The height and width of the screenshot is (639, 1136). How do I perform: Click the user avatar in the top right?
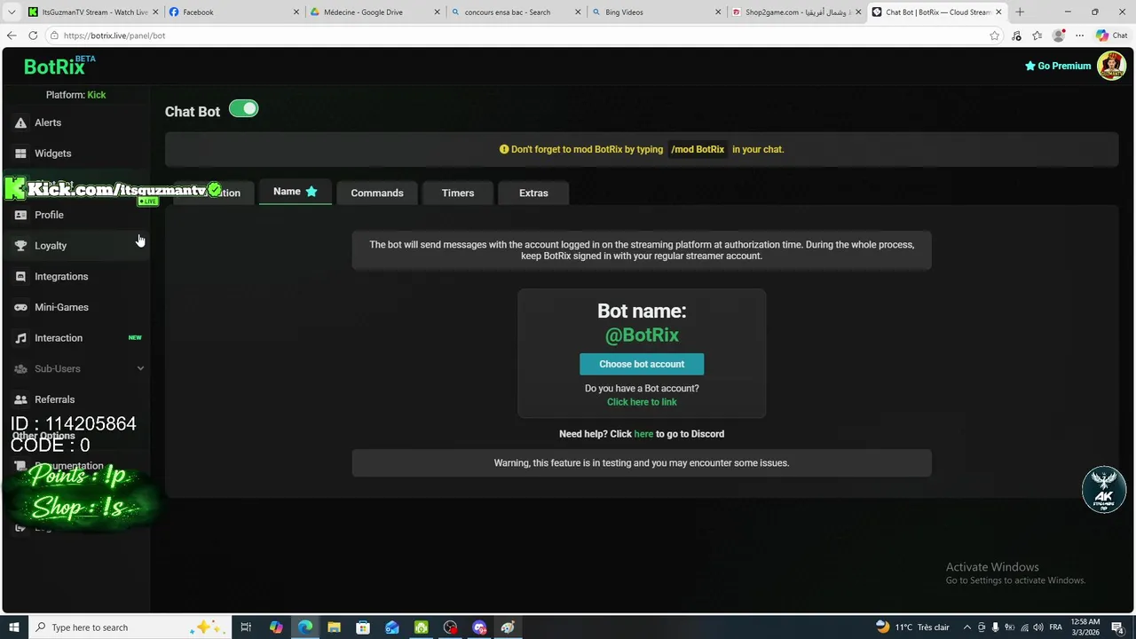[x=1111, y=66]
